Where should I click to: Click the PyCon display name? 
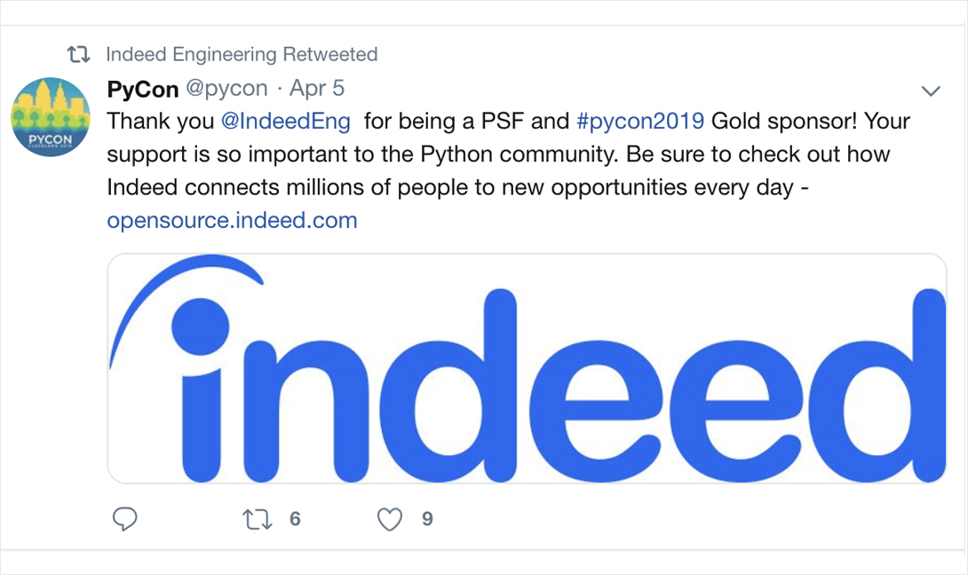click(x=142, y=89)
